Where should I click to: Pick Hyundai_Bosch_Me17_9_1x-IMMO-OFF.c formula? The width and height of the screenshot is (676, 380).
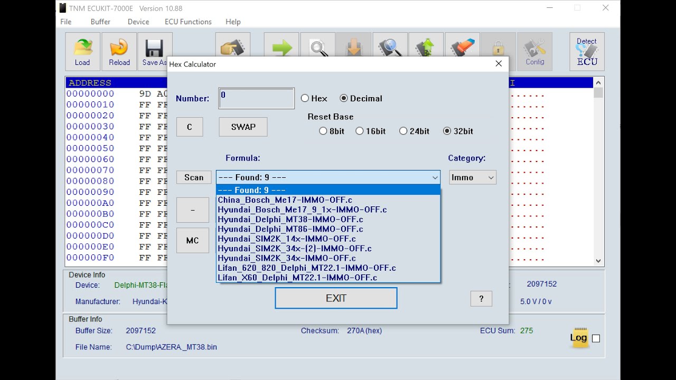click(x=328, y=210)
